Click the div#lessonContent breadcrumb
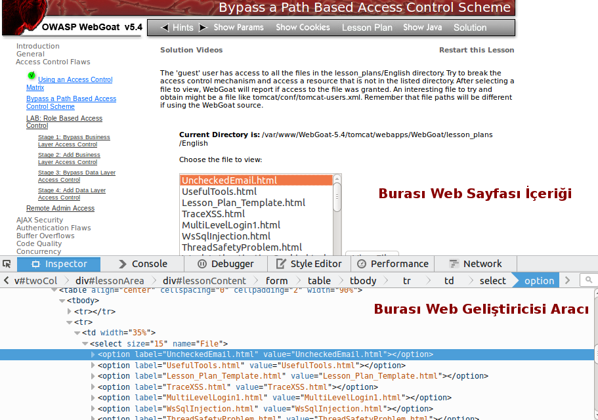598x420 pixels. pyautogui.click(x=204, y=281)
